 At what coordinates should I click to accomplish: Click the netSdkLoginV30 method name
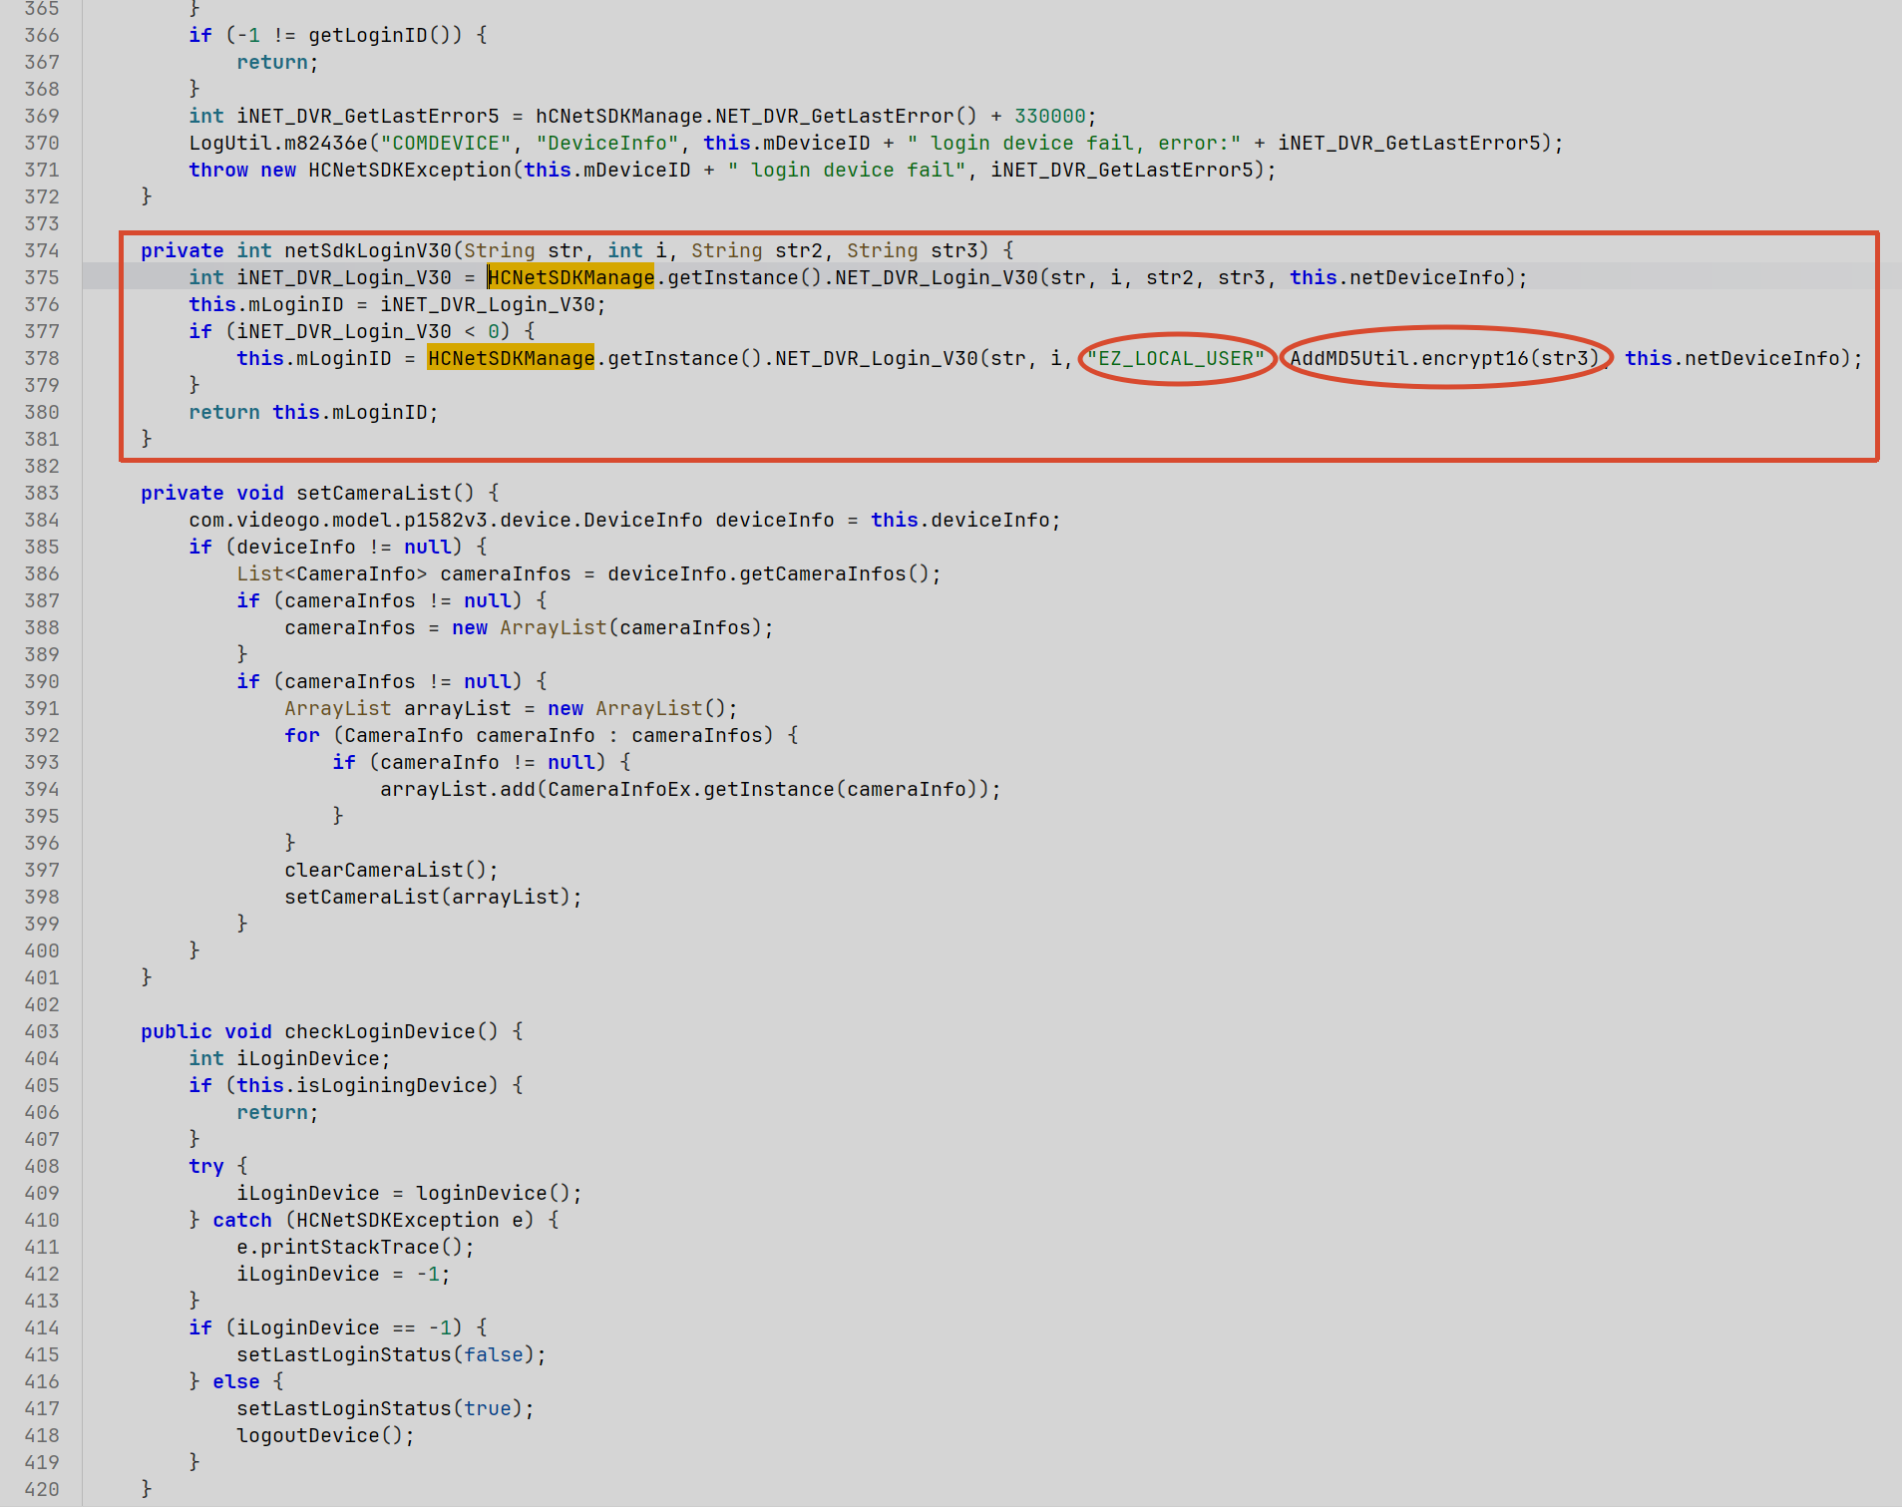368,250
